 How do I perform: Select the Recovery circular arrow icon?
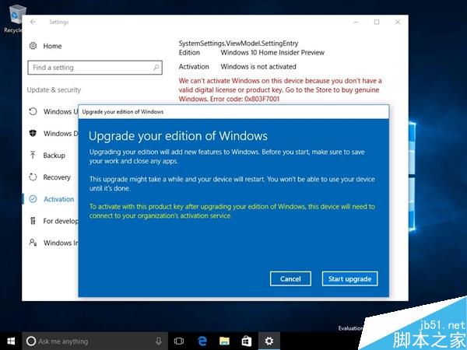[x=33, y=177]
